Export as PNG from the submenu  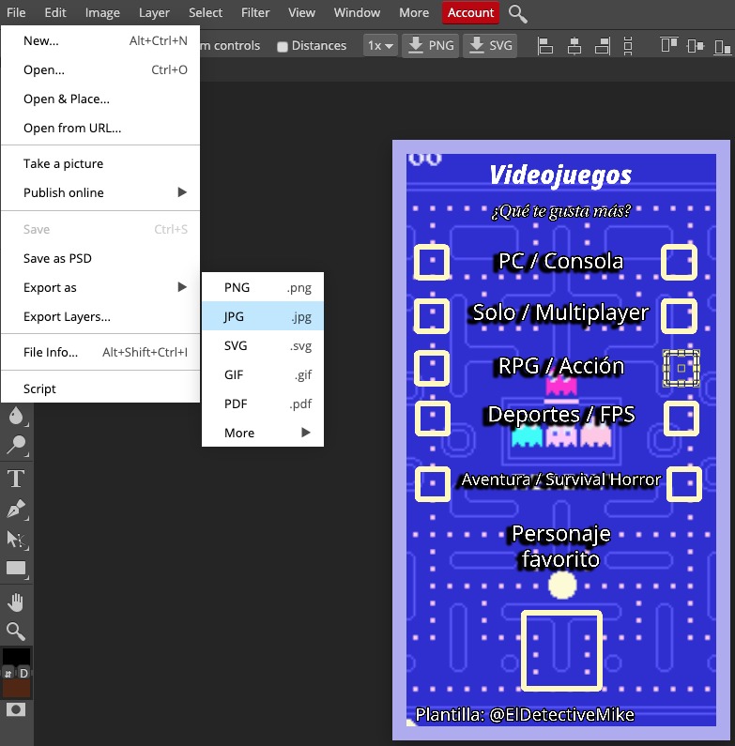click(x=263, y=287)
